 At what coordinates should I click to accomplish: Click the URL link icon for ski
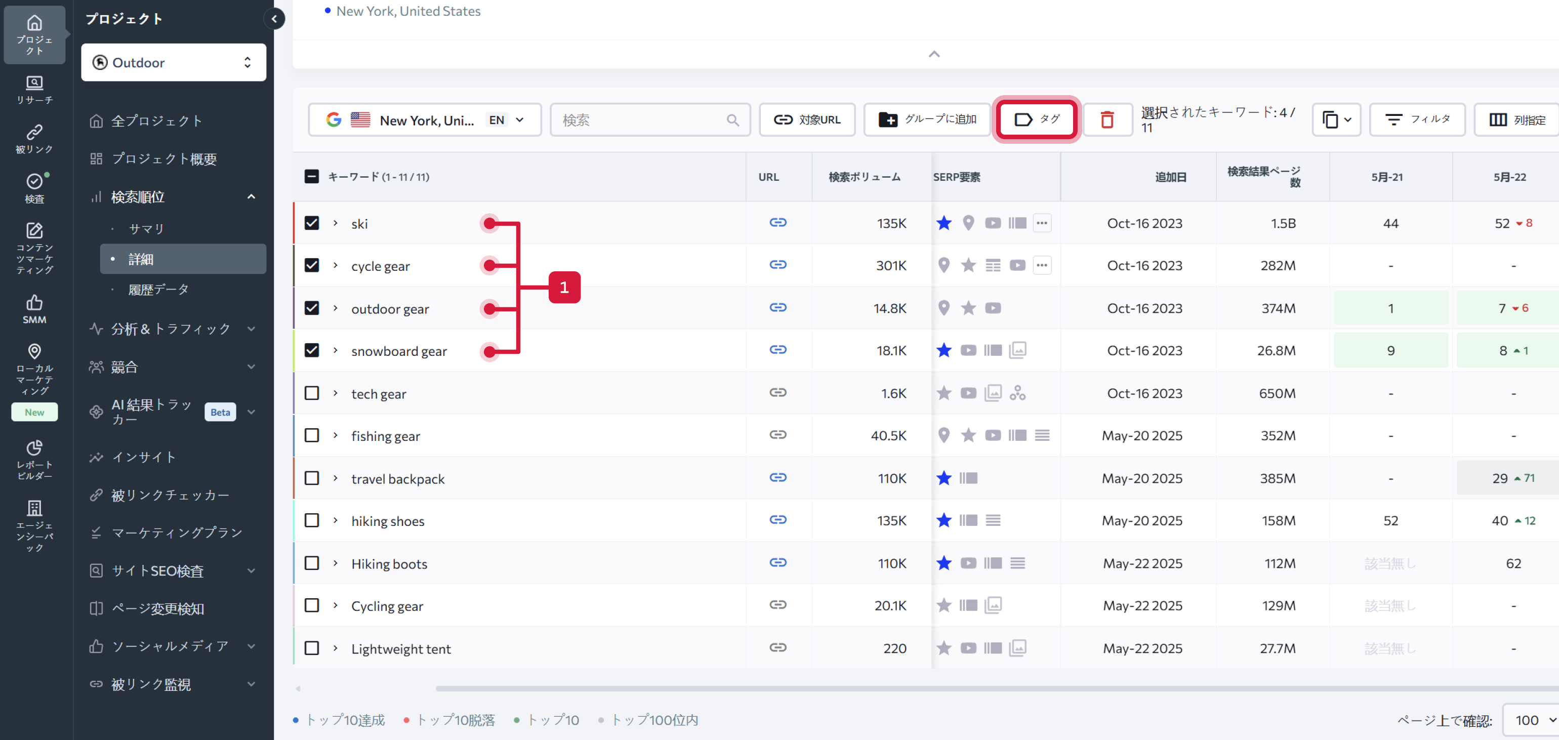click(x=777, y=223)
